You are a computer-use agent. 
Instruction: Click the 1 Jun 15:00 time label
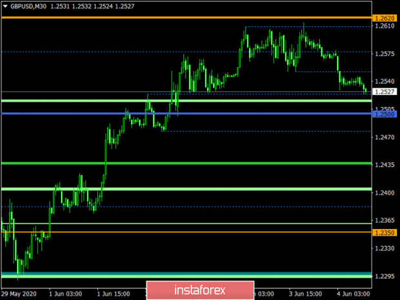tap(114, 294)
